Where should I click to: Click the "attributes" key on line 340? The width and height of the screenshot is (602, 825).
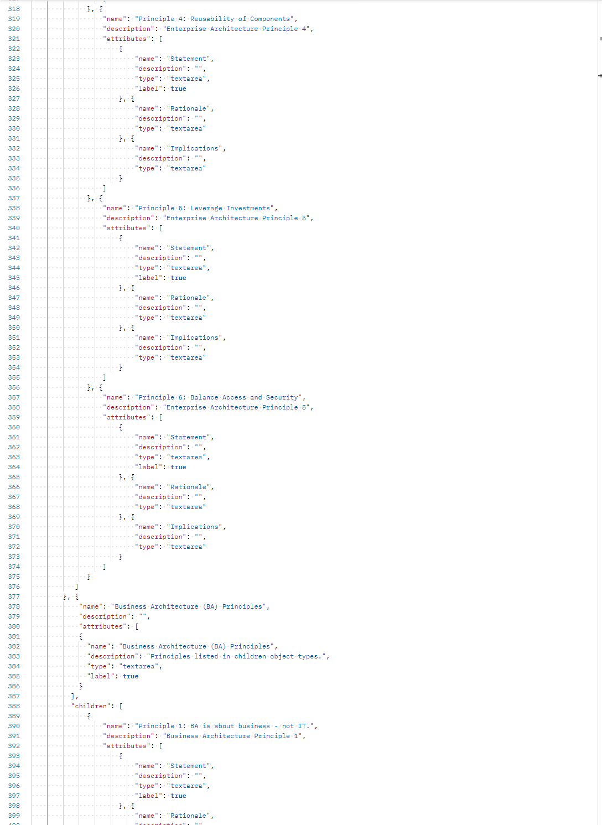127,228
